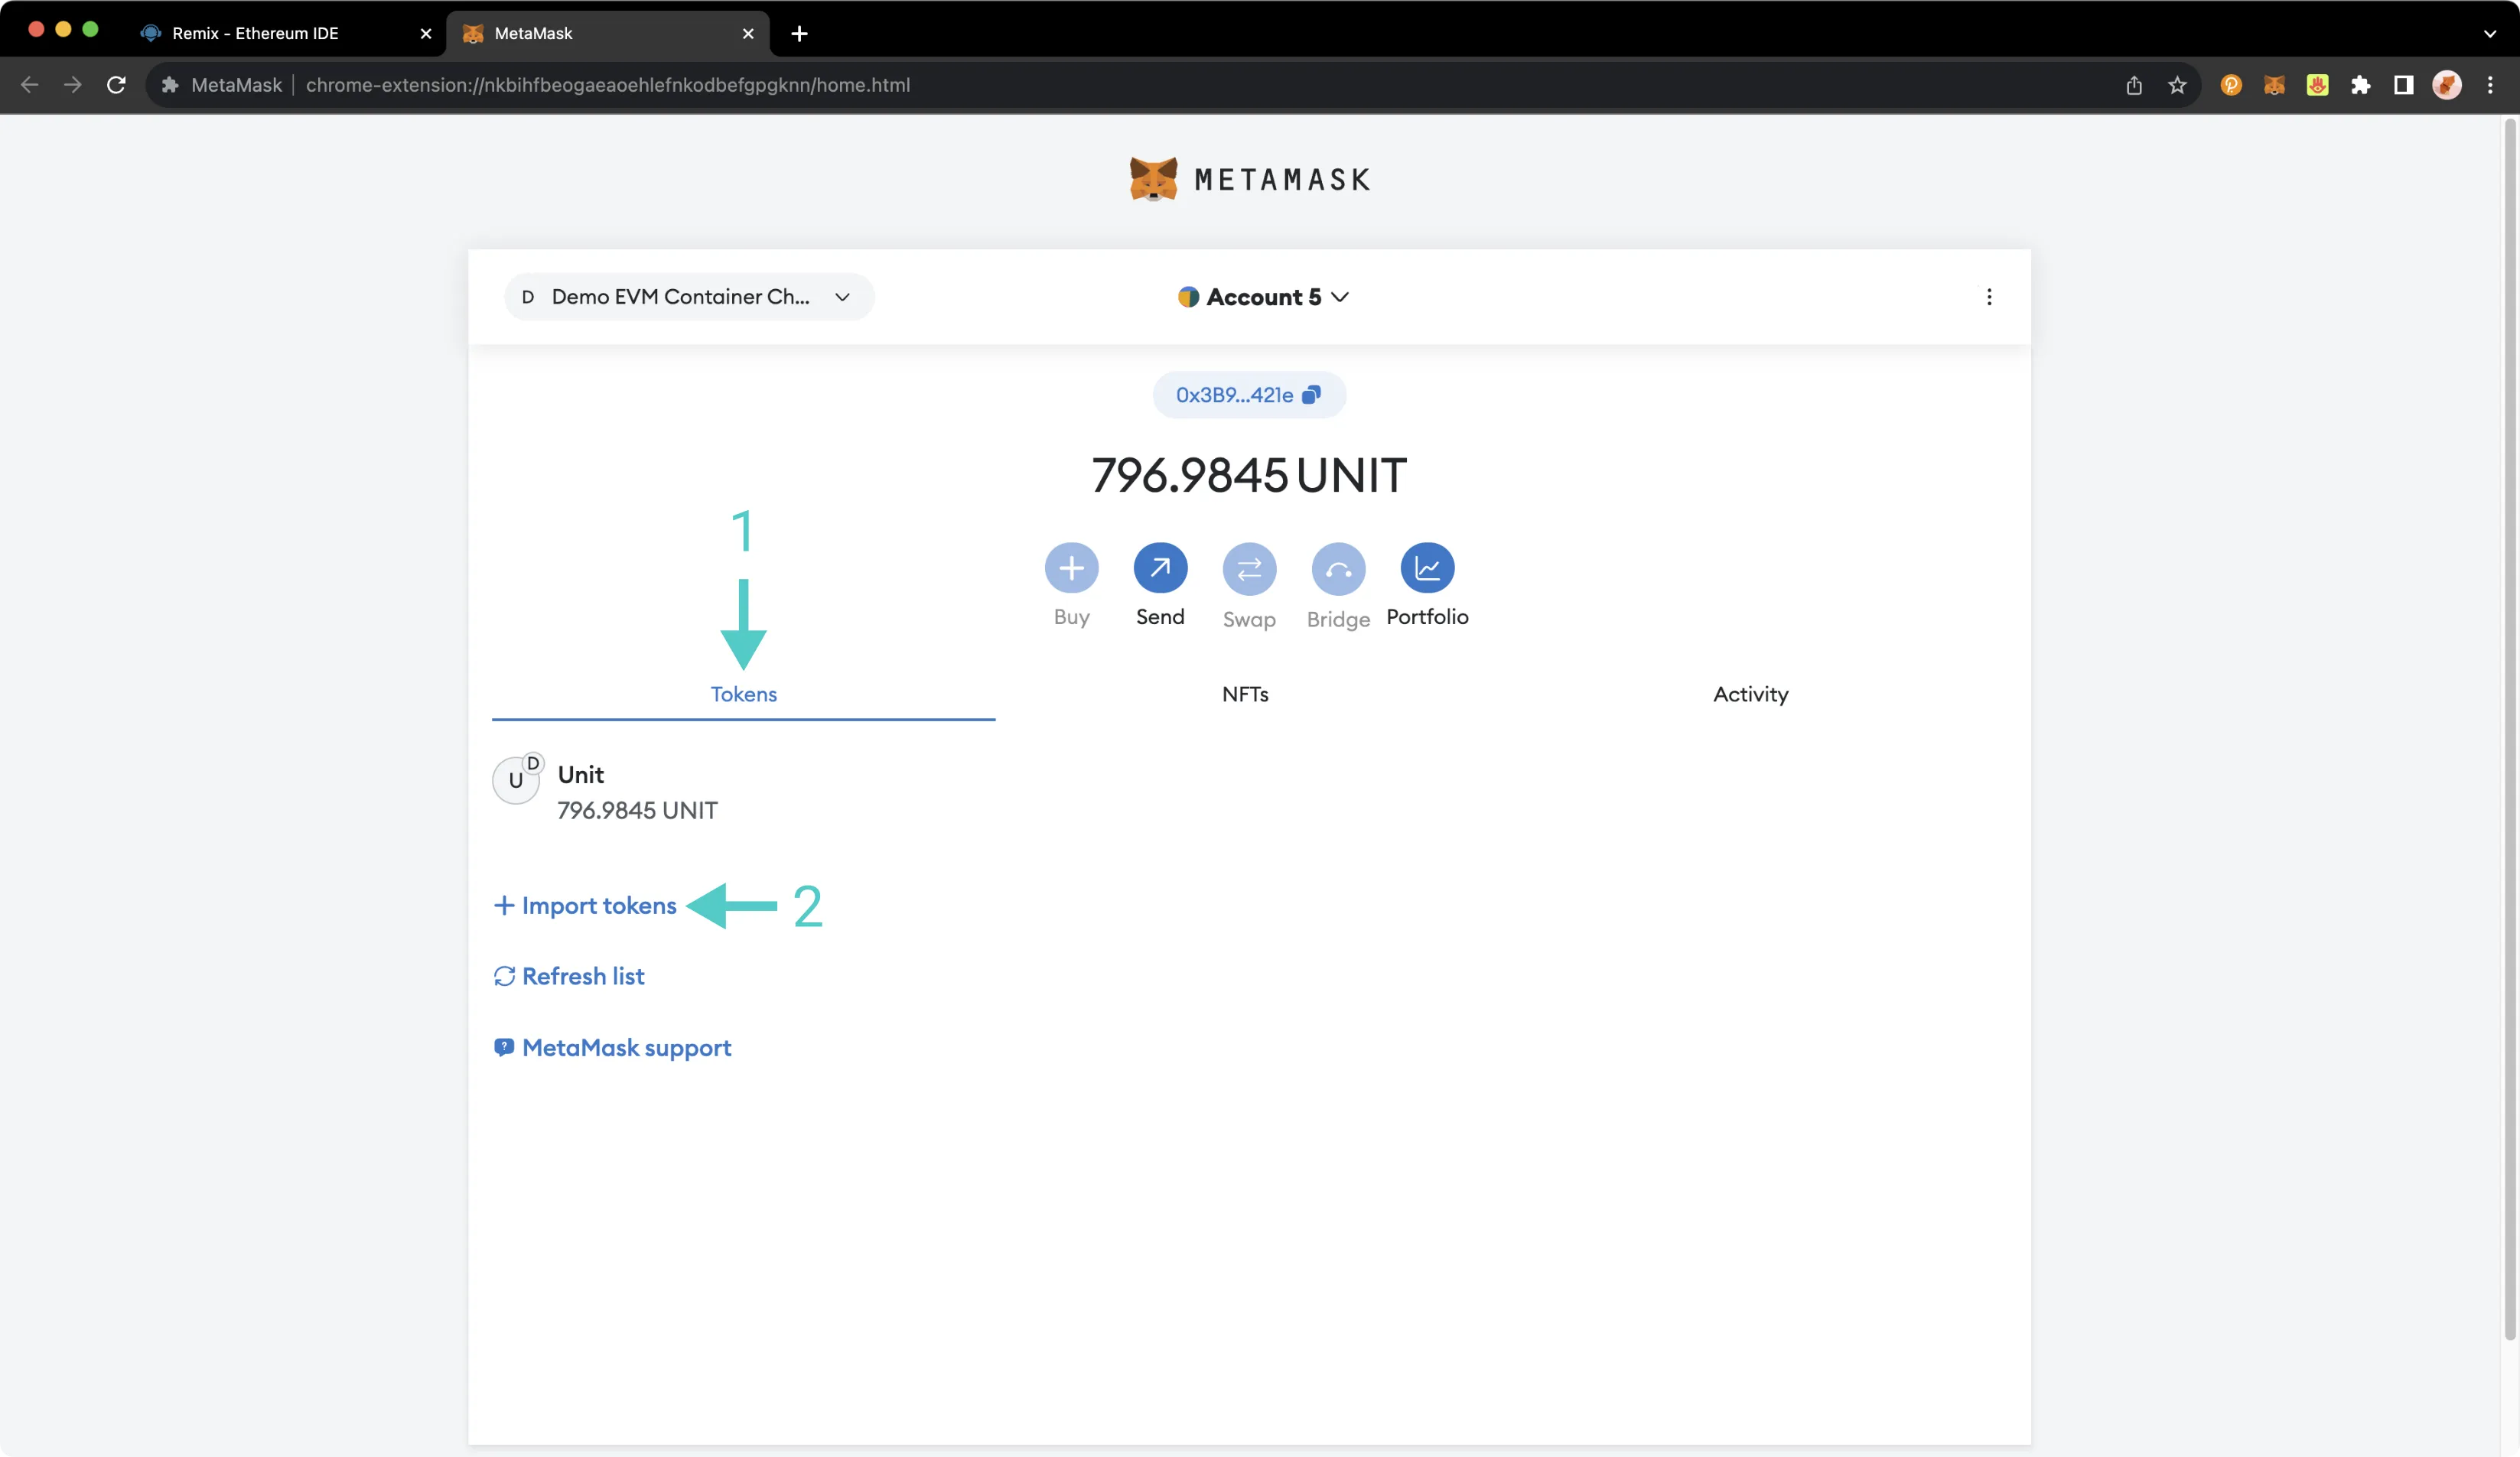Image resolution: width=2520 pixels, height=1457 pixels.
Task: Close the Remix - Ethereum IDE tab
Action: 426,33
